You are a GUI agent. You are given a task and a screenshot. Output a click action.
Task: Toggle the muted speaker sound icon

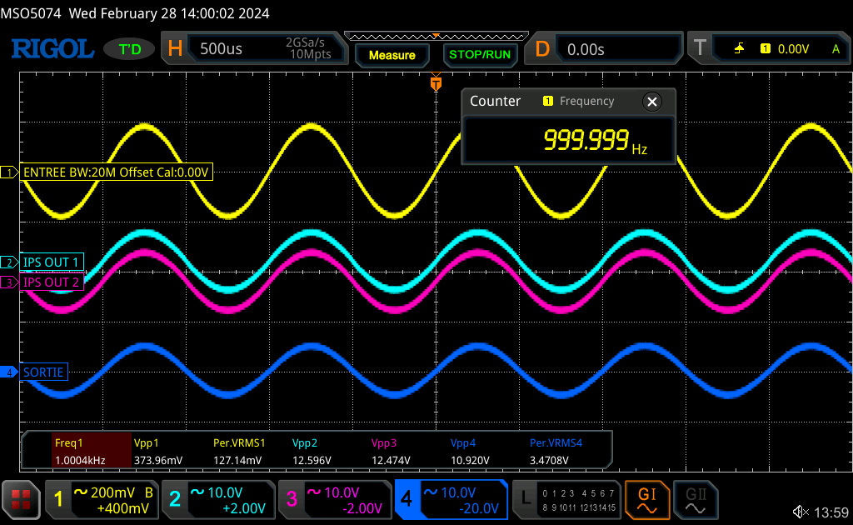[801, 512]
